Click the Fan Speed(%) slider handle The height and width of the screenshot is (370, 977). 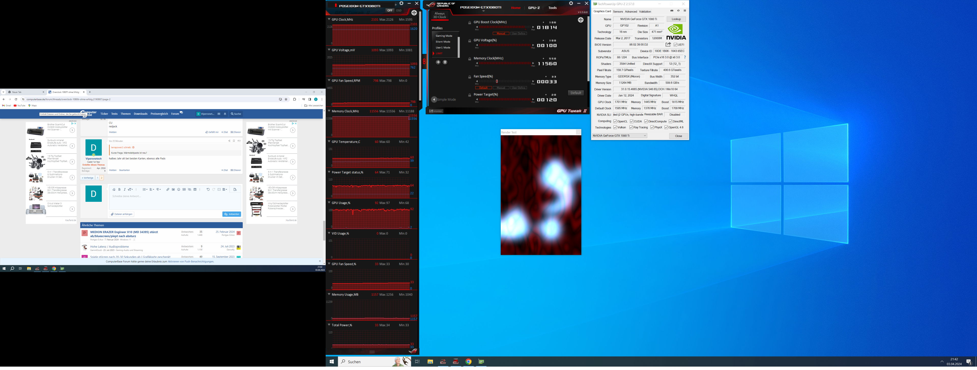497,82
